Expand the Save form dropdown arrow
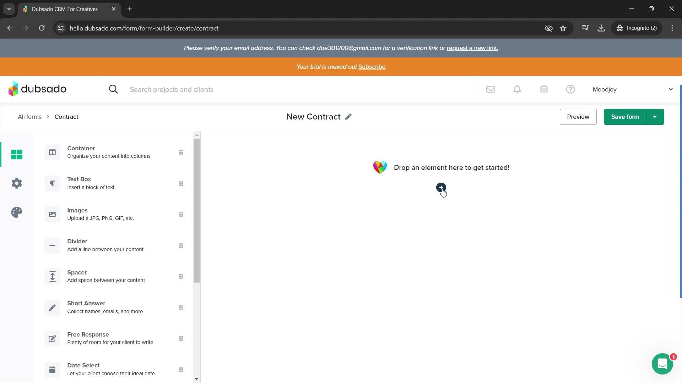Screen dimensions: 682x383 point(655,117)
